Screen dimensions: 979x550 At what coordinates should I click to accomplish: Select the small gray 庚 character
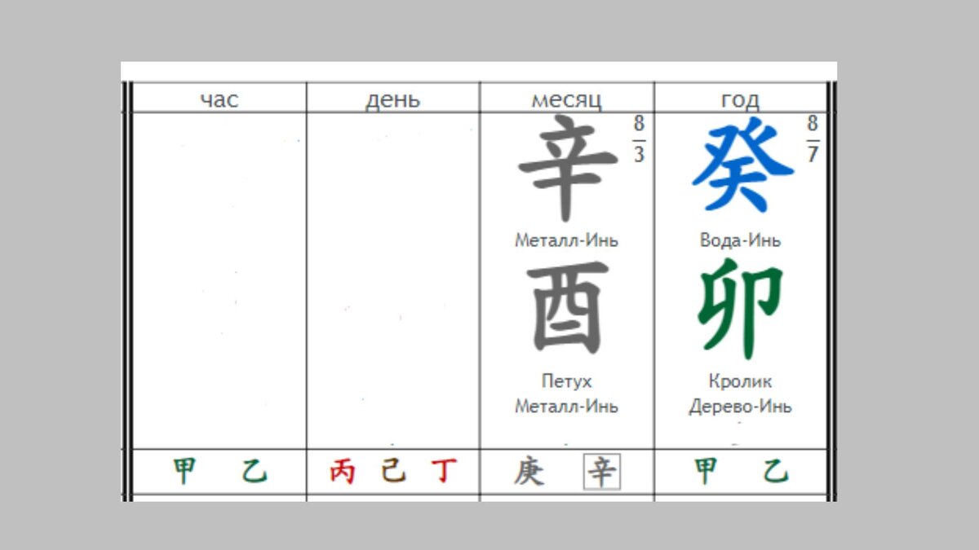(x=529, y=471)
